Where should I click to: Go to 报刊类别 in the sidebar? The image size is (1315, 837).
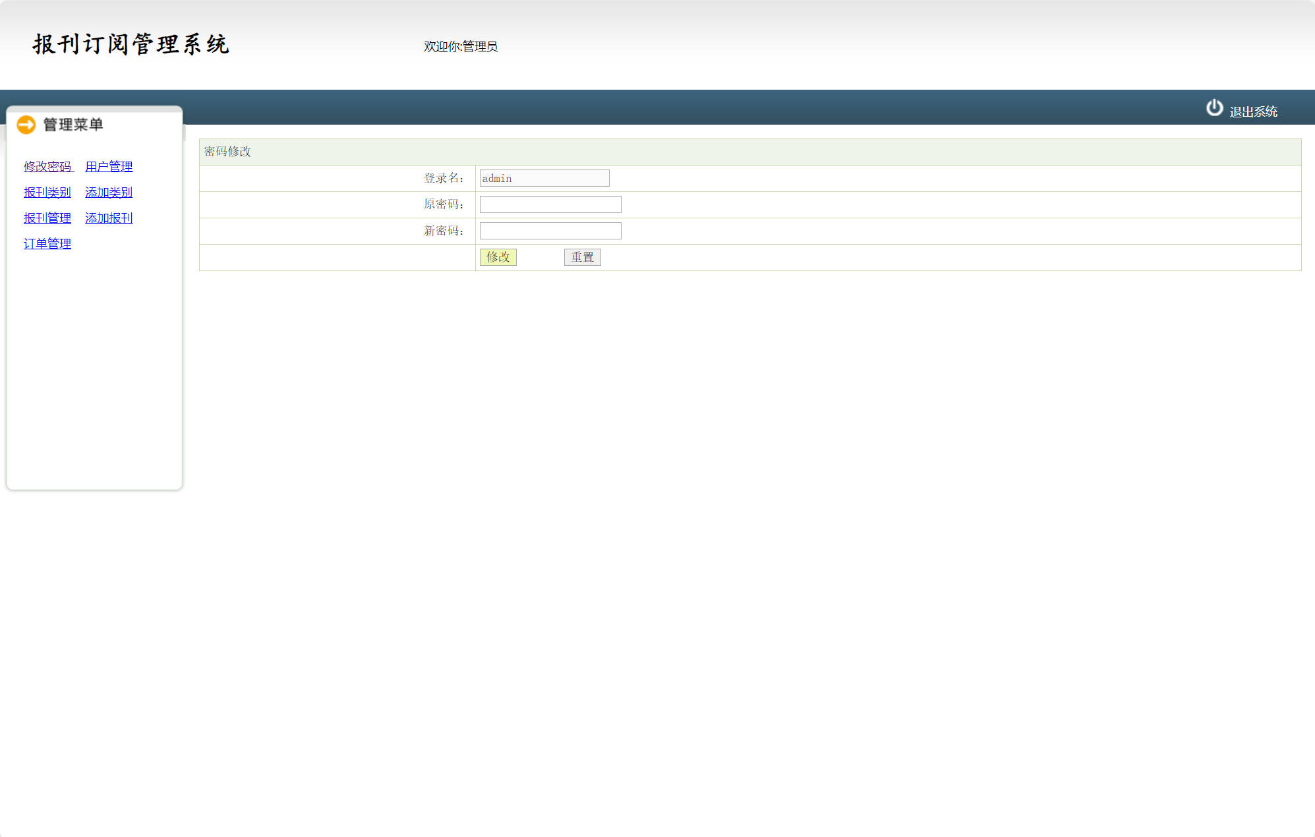[x=47, y=193]
